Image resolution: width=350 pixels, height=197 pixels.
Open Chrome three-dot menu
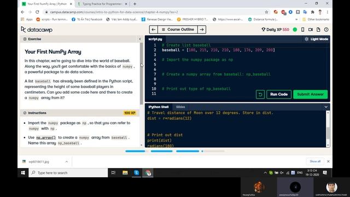pos(328,12)
